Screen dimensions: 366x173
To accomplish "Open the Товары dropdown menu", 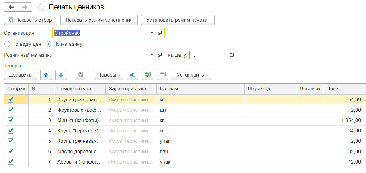I will coord(108,75).
